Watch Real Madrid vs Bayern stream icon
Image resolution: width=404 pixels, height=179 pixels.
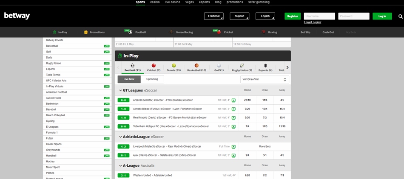click(x=233, y=117)
